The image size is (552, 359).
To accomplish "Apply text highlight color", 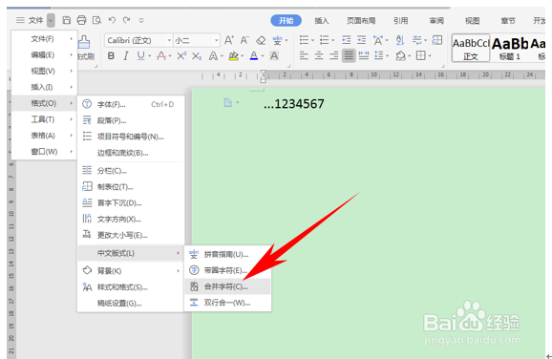I will pos(233,56).
